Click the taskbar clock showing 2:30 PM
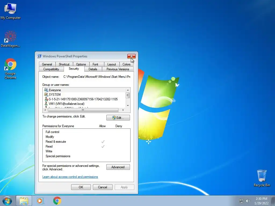This screenshot has height=206, width=275. point(261,201)
